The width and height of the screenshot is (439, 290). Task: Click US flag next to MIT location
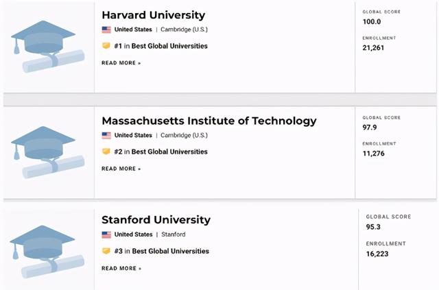pyautogui.click(x=106, y=135)
